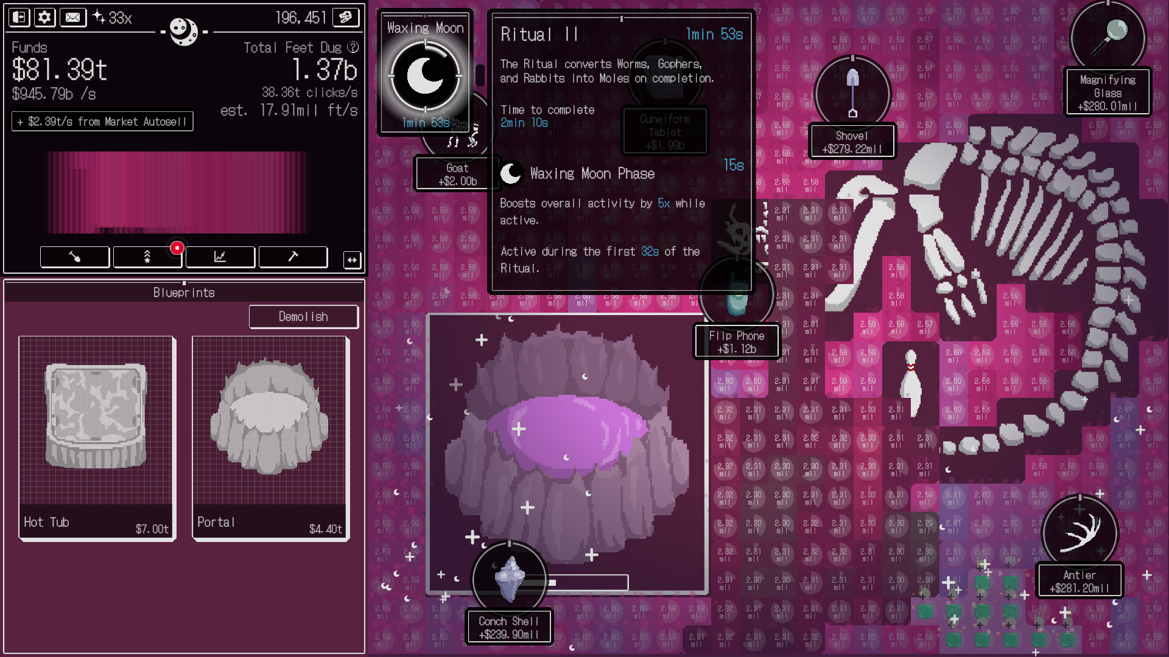
Task: Open the settings gear
Action: pyautogui.click(x=44, y=17)
